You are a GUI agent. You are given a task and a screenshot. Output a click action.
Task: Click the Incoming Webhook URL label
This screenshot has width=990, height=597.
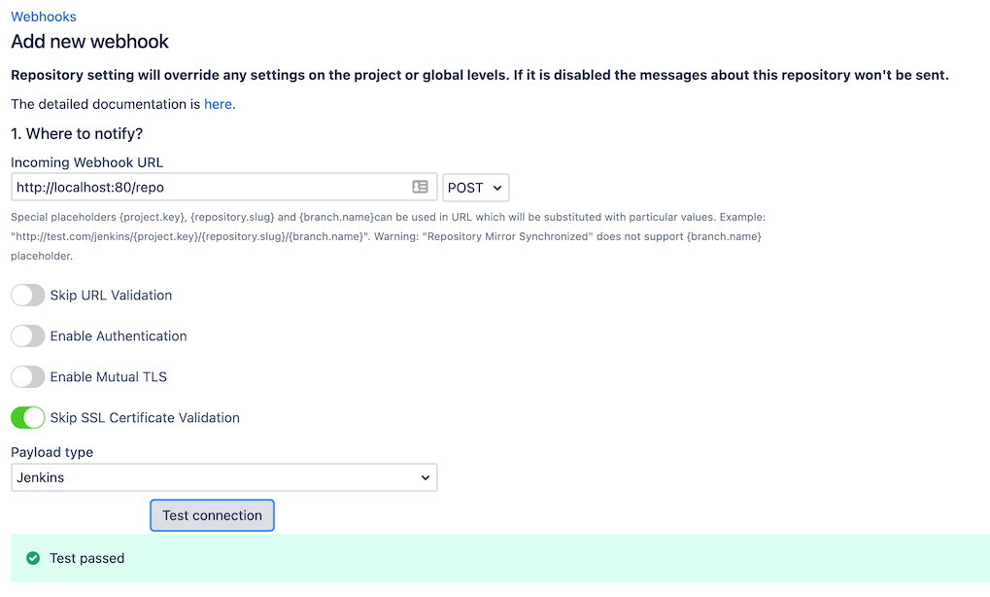(87, 162)
